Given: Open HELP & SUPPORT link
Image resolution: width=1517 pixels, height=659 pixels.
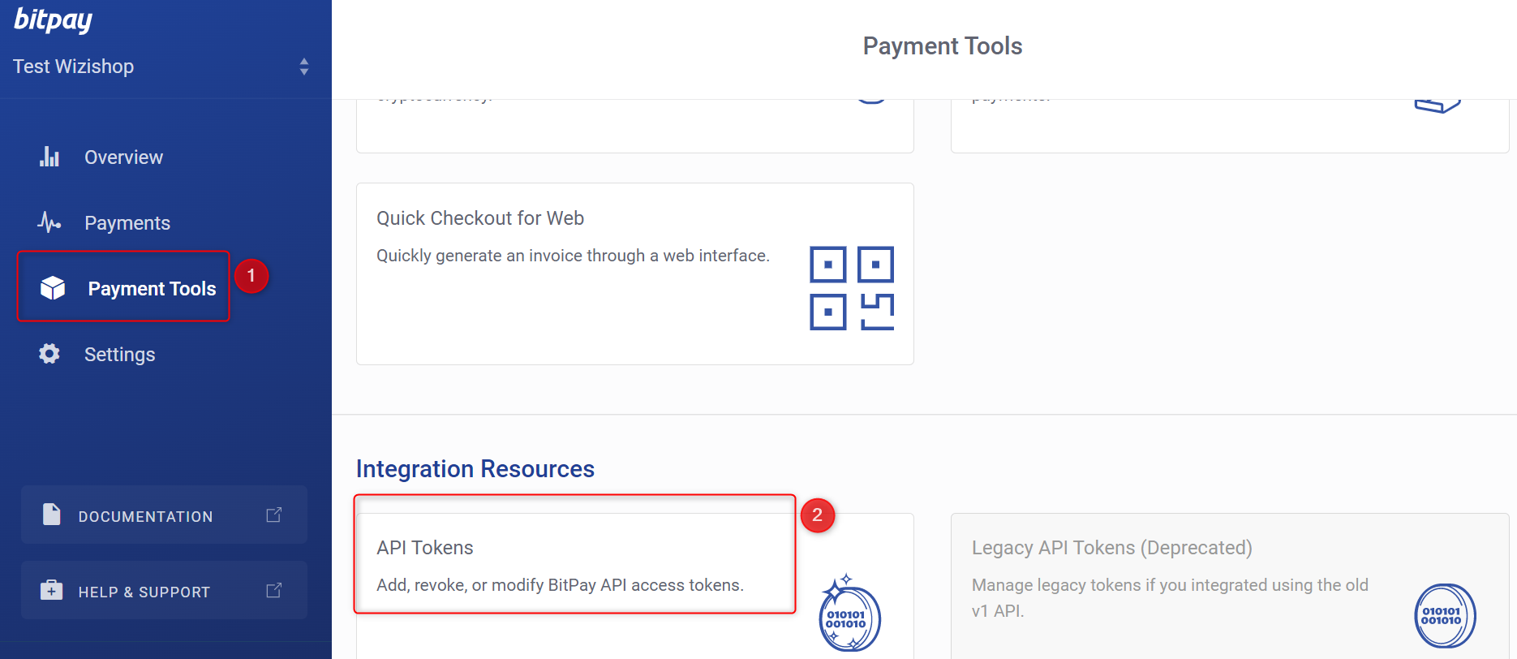Looking at the screenshot, I should pyautogui.click(x=164, y=590).
